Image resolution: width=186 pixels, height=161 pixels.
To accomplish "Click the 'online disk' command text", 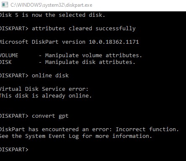I will click(x=50, y=76).
